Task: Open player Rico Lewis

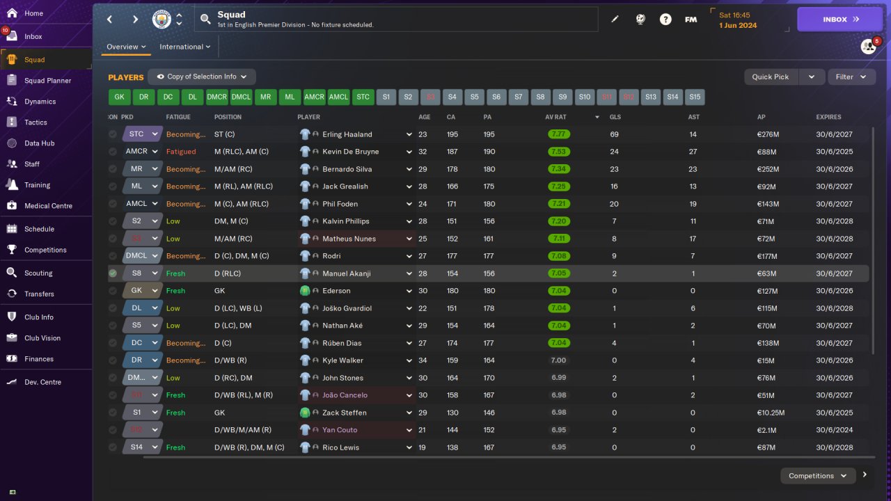Action: pos(341,447)
